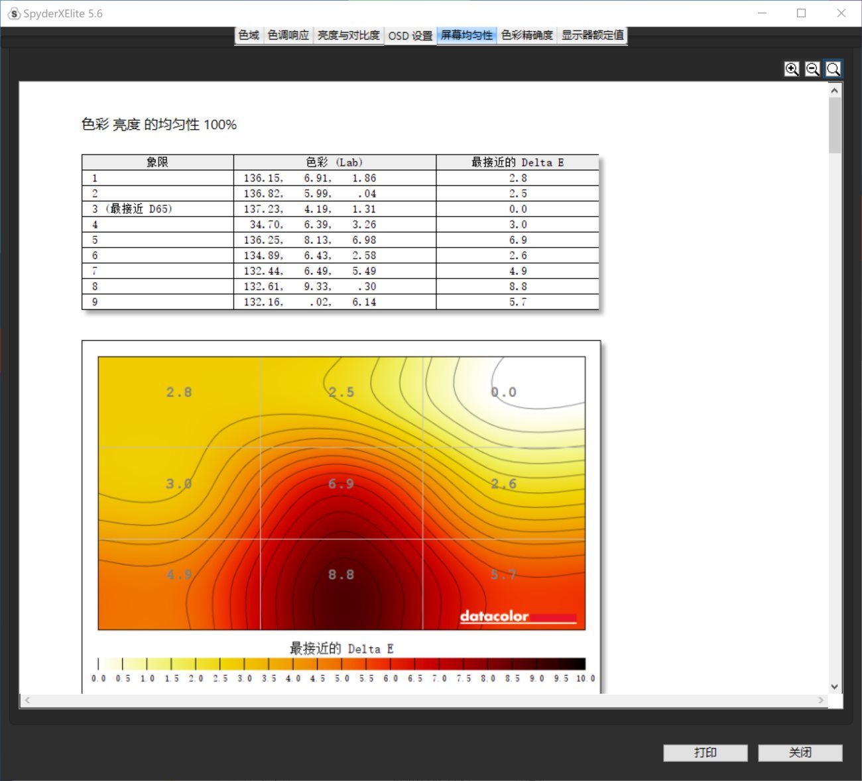
Task: Select the 亮度与对比度 tab
Action: click(x=349, y=35)
